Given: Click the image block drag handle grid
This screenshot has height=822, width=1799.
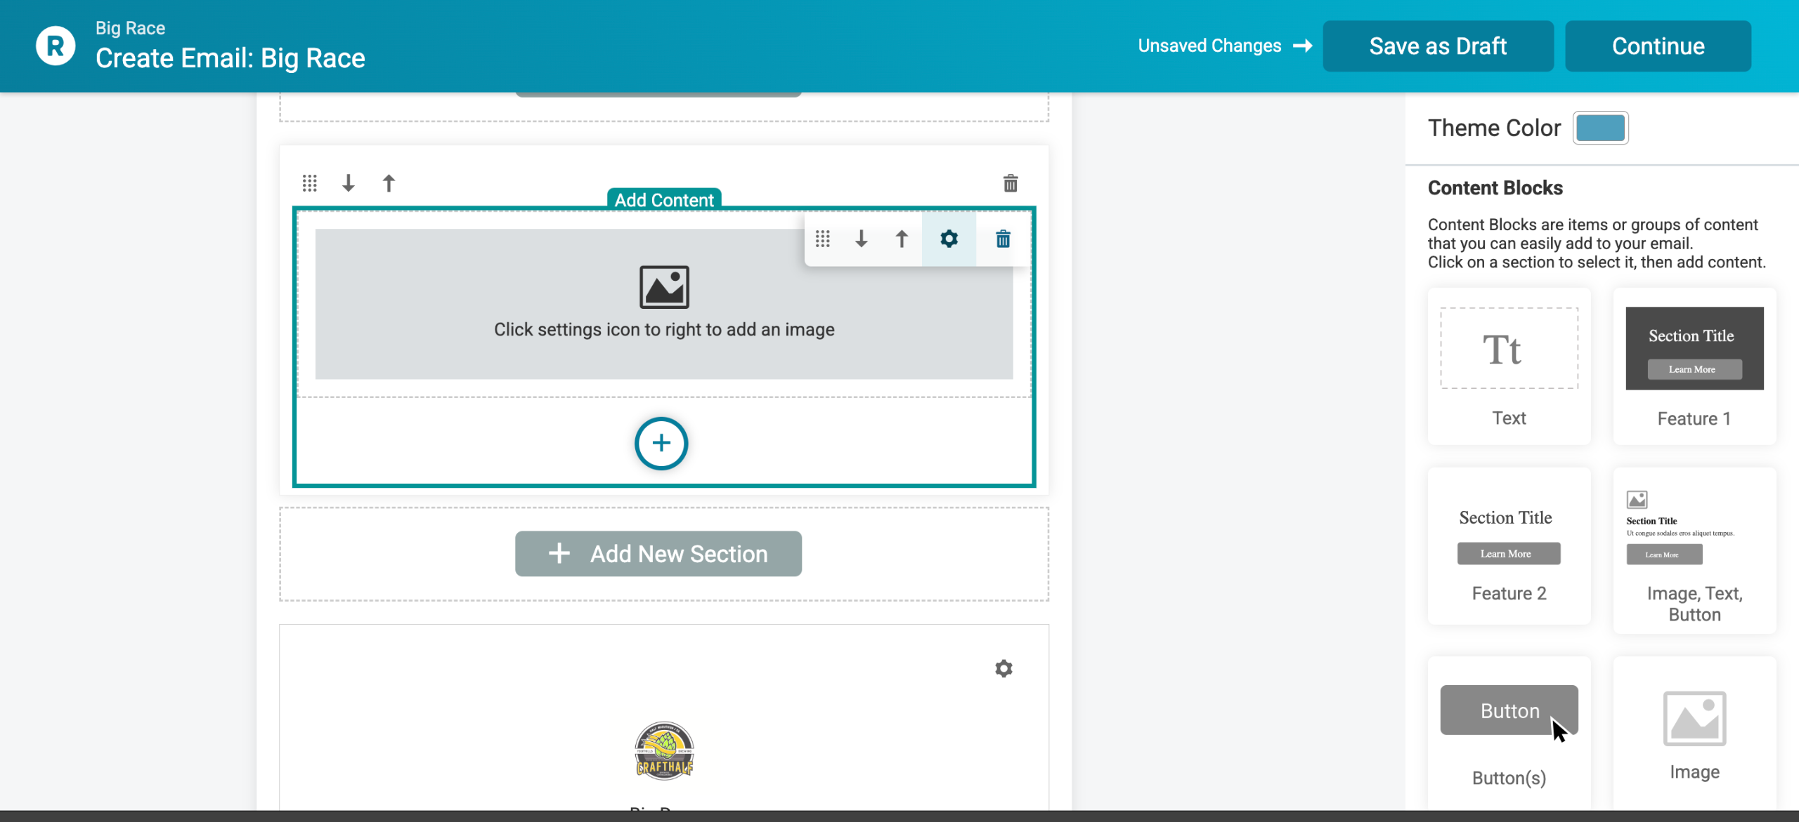Looking at the screenshot, I should pyautogui.click(x=823, y=239).
